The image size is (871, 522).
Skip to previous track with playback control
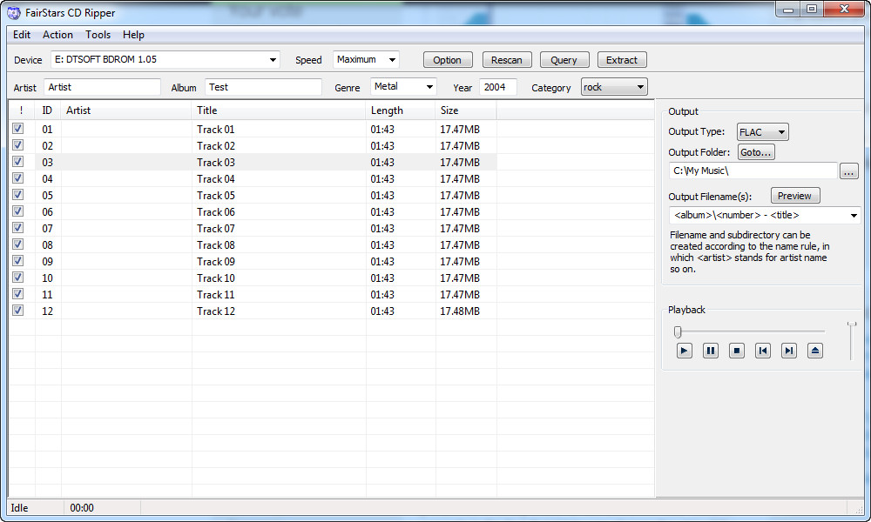pos(763,351)
